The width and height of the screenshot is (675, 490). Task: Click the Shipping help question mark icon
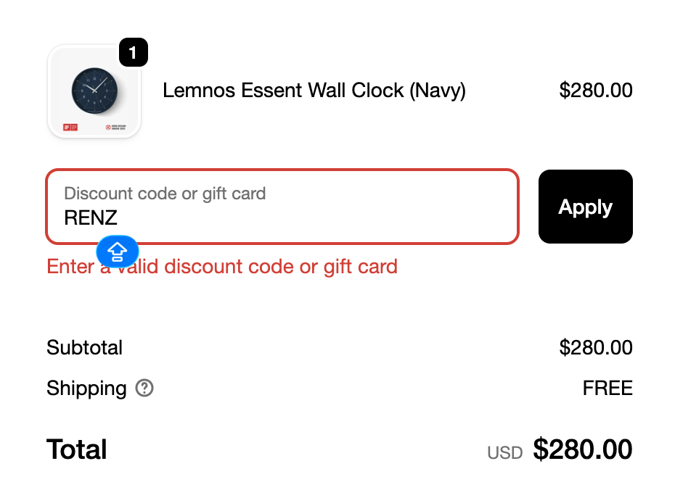(x=144, y=388)
